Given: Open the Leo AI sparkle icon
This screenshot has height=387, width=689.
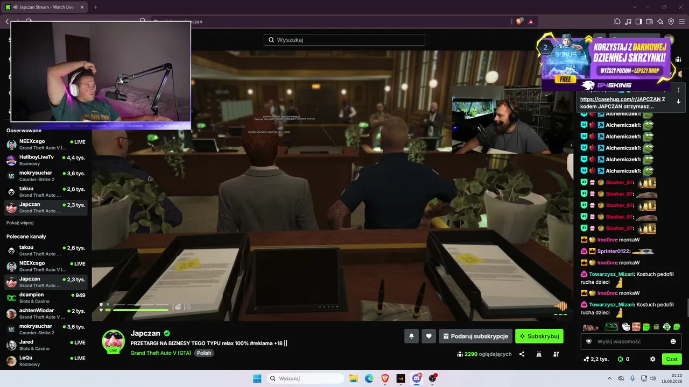Looking at the screenshot, I should [x=660, y=21].
